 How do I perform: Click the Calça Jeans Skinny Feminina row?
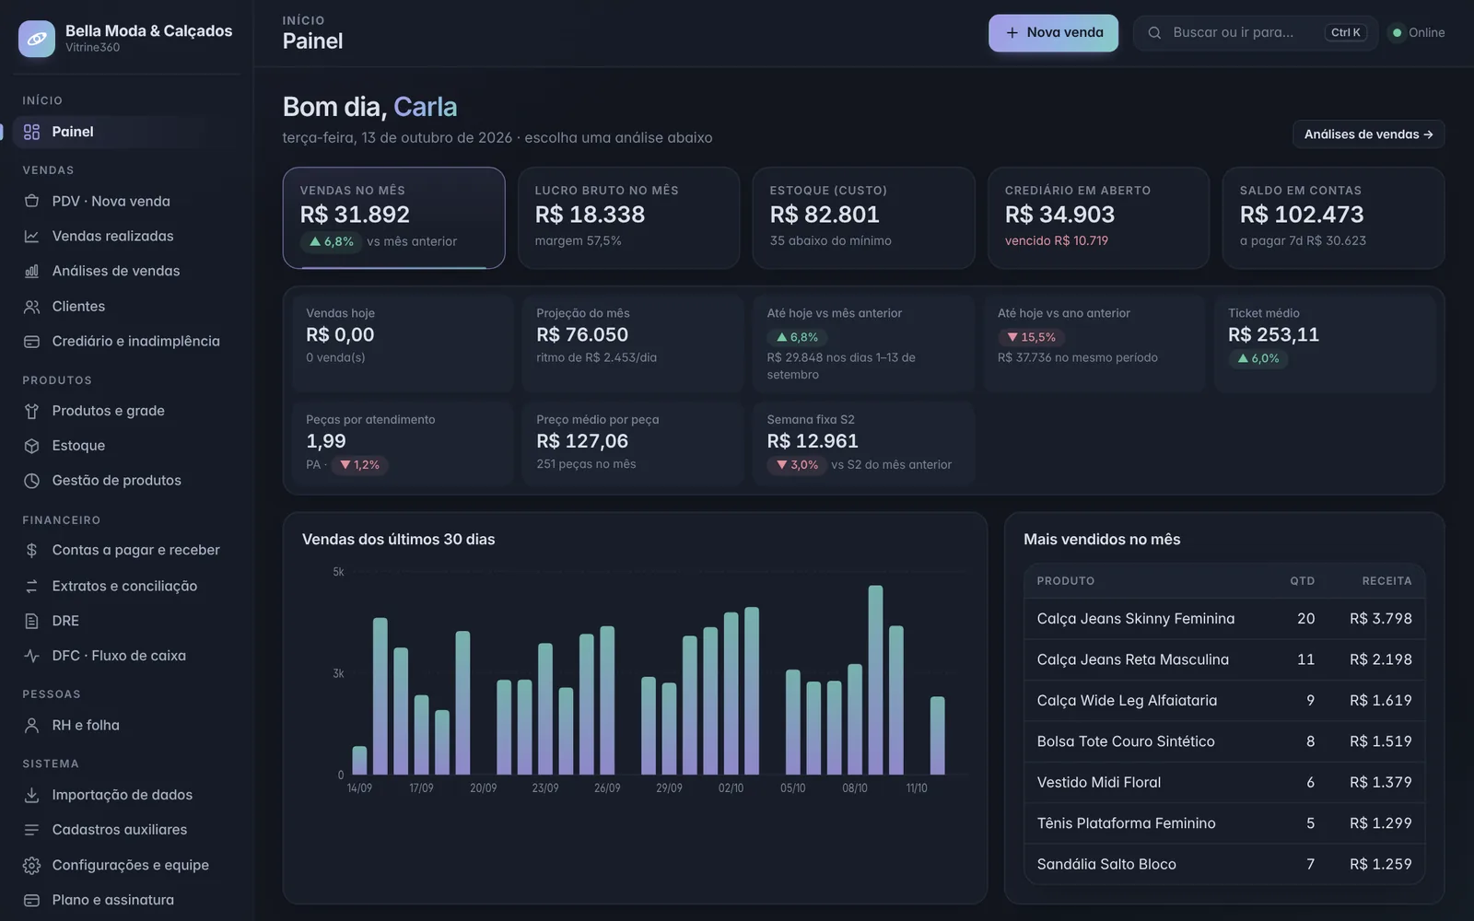point(1224,619)
